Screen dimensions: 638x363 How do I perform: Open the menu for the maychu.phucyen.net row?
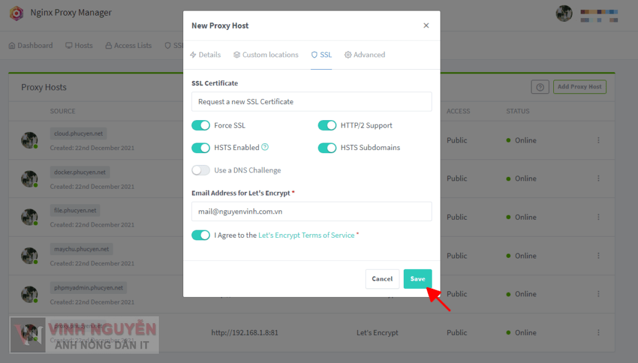pyautogui.click(x=598, y=256)
